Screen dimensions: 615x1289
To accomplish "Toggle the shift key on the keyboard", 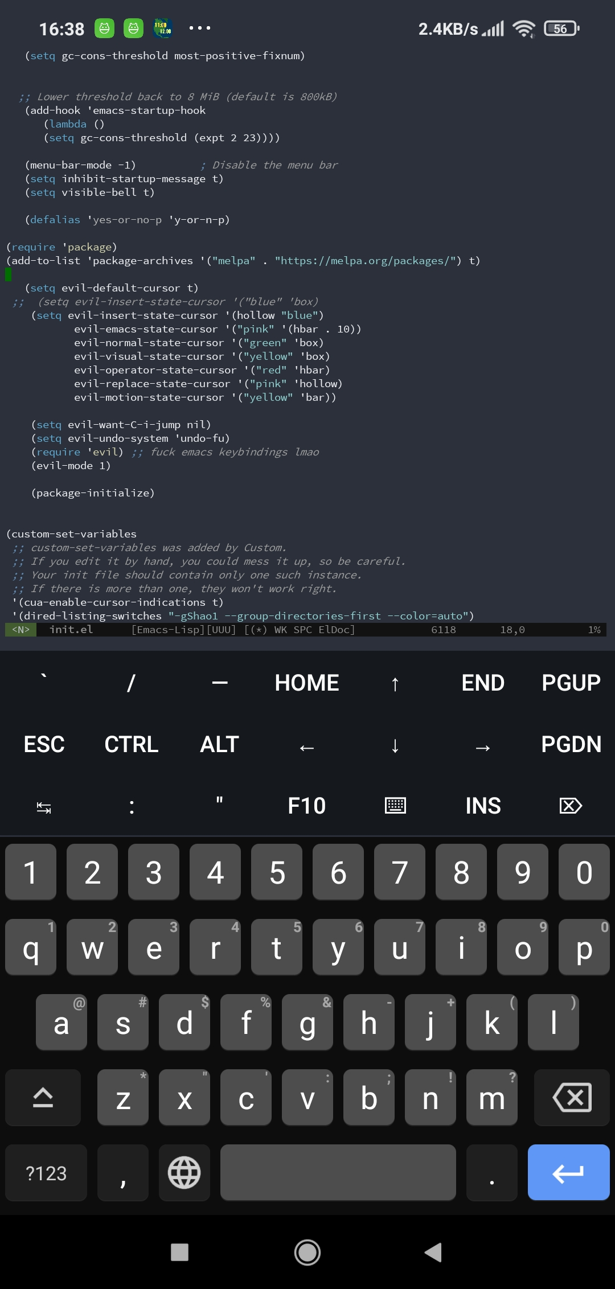I will [x=43, y=1098].
